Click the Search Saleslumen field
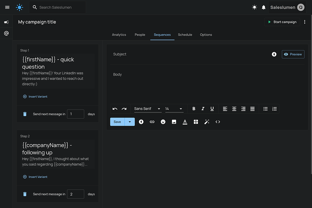312x208 pixels. [x=58, y=7]
